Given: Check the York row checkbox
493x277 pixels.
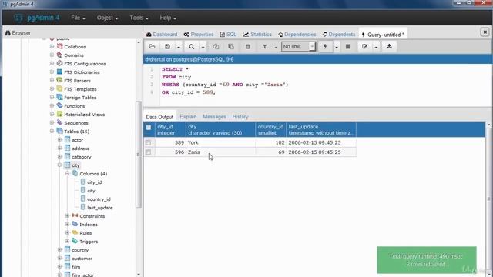Looking at the screenshot, I should point(149,142).
